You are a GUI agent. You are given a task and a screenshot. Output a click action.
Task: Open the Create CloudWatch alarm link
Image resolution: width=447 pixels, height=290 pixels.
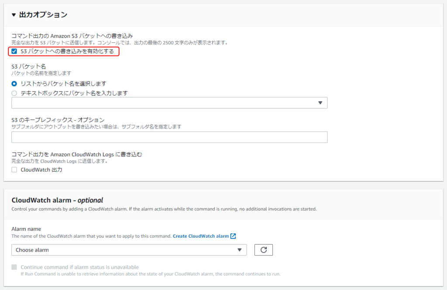201,236
